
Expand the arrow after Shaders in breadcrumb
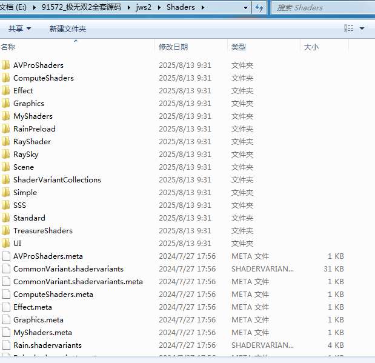pyautogui.click(x=202, y=8)
